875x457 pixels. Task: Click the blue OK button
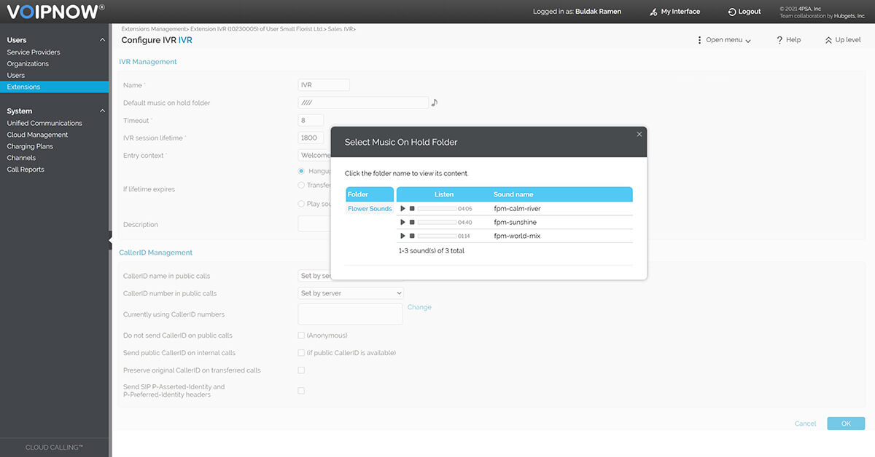(x=846, y=424)
